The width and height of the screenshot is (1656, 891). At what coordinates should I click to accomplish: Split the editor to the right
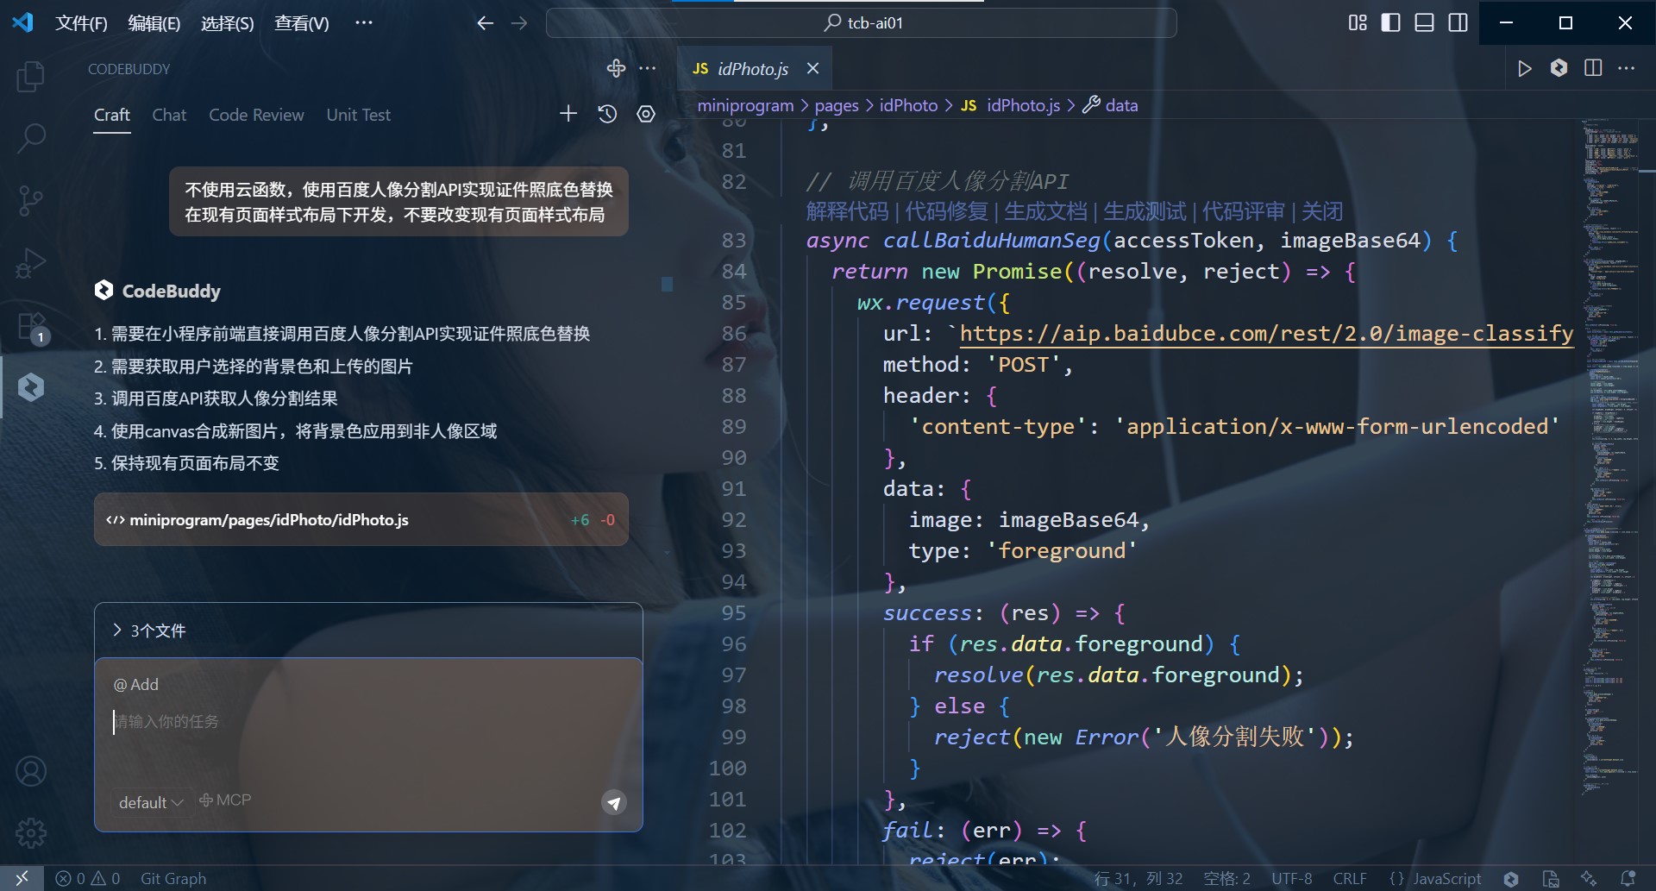(1593, 68)
